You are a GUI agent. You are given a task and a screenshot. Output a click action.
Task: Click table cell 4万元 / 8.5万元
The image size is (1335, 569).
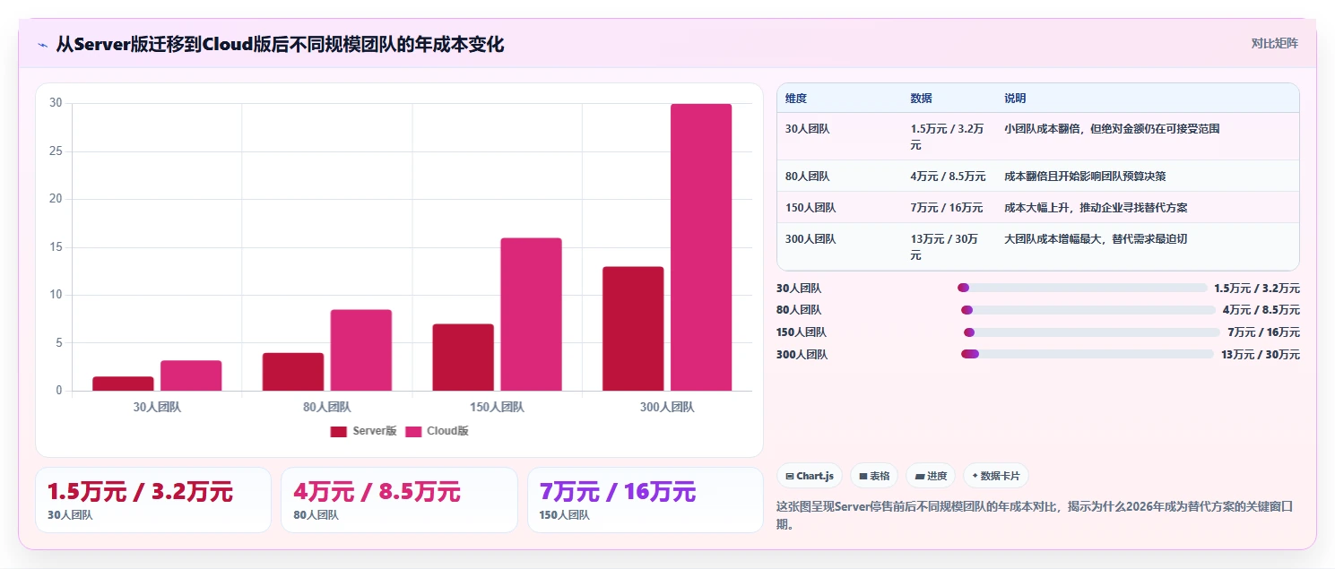pyautogui.click(x=948, y=177)
